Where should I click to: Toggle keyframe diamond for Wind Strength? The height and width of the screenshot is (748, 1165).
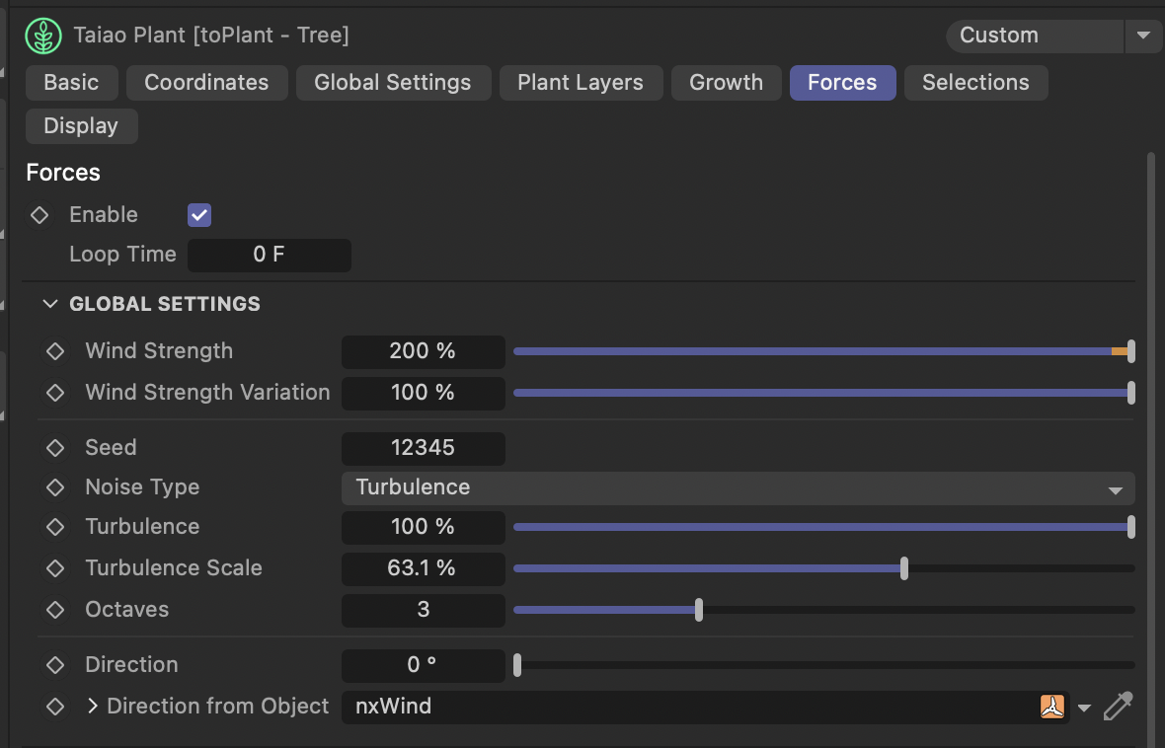pos(55,351)
